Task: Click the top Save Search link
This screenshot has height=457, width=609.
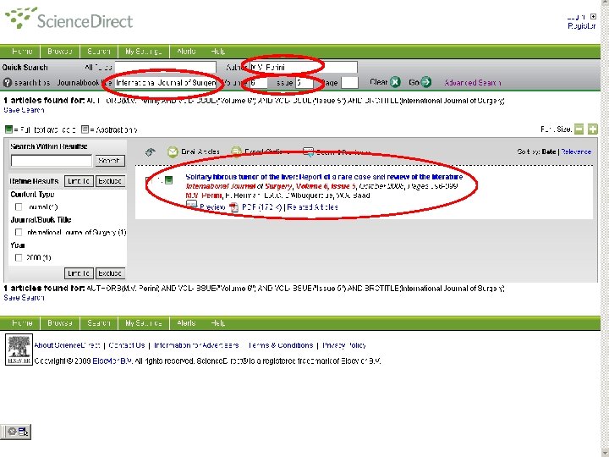Action: (x=24, y=110)
